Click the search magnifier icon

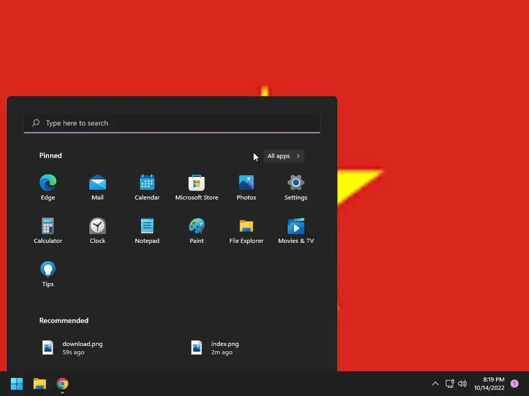36,123
